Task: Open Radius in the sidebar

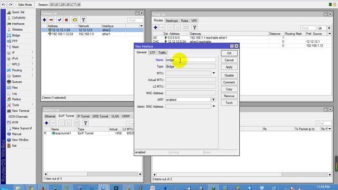Action: pyautogui.click(x=16, y=99)
